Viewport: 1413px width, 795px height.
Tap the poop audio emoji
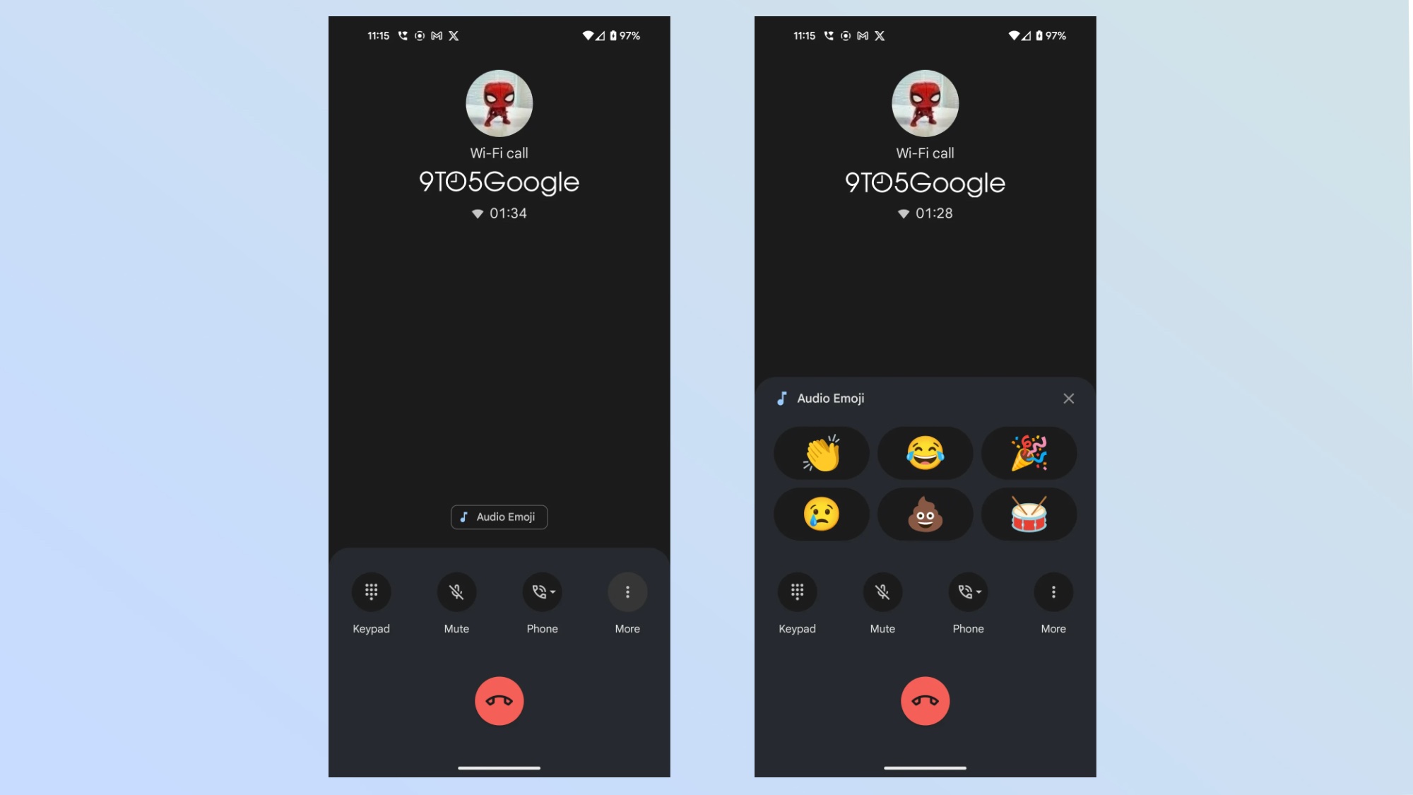[924, 514]
